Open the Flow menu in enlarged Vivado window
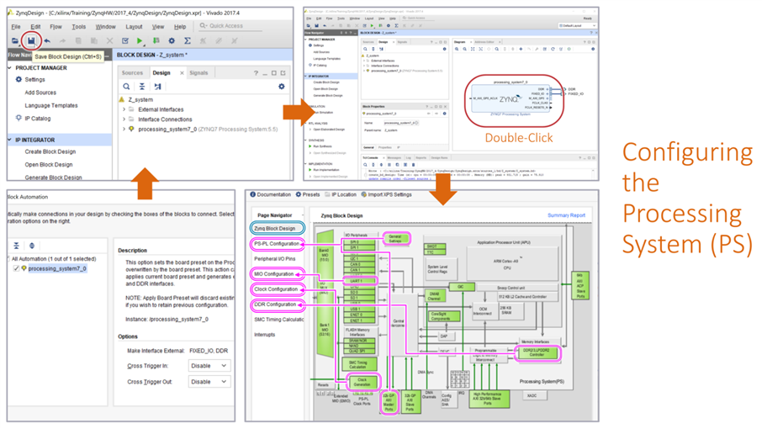Image resolution: width=762 pixels, height=429 pixels. 56,27
